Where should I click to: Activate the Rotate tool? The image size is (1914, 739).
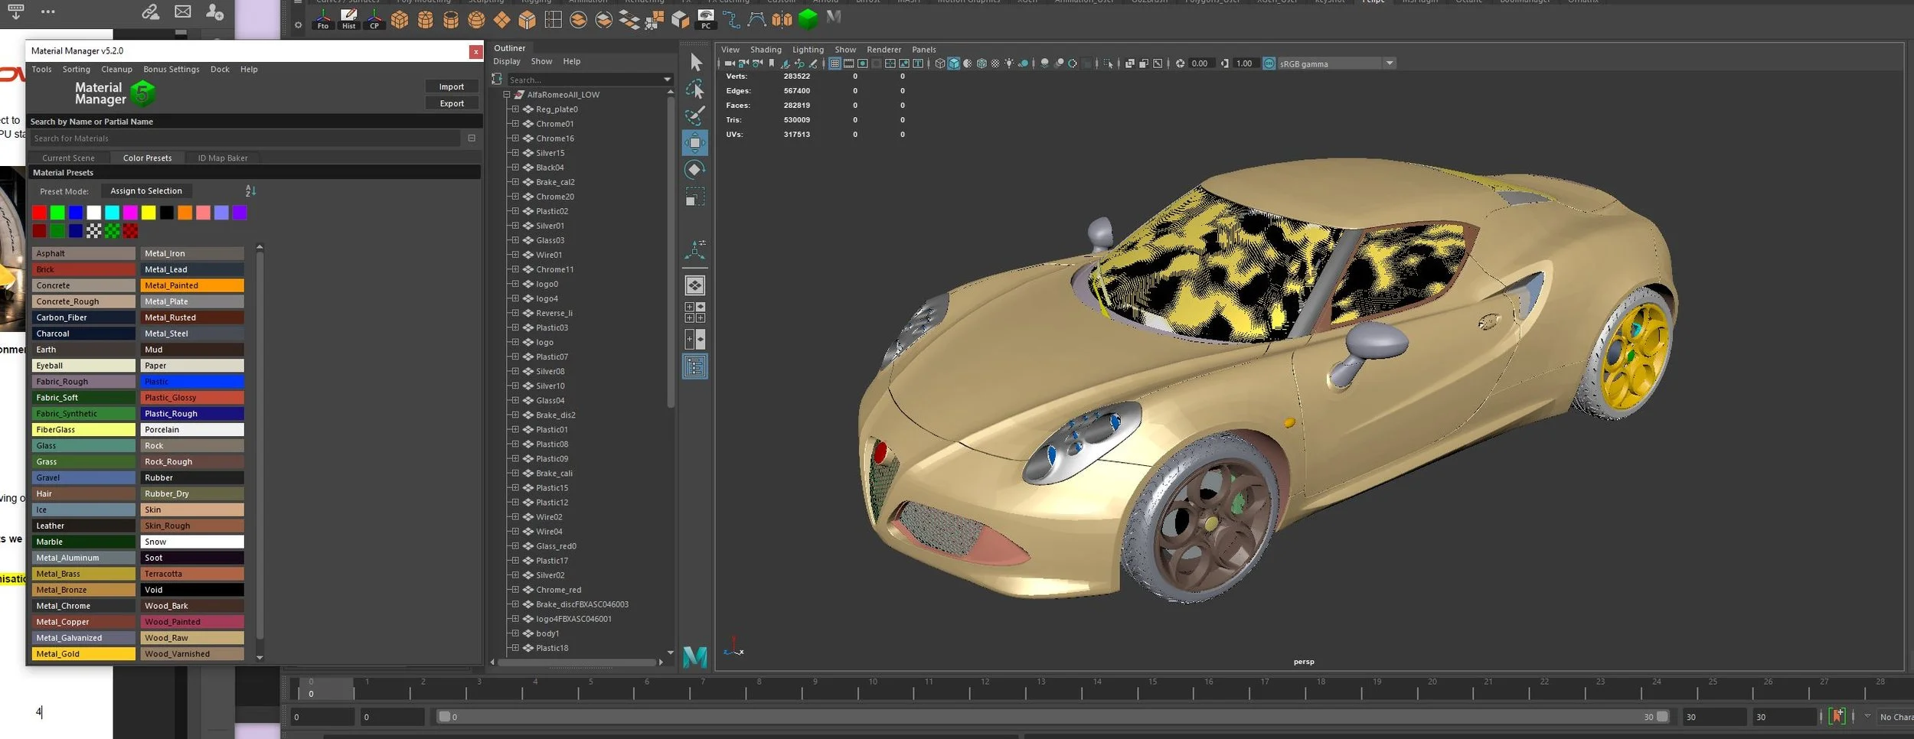pos(694,170)
